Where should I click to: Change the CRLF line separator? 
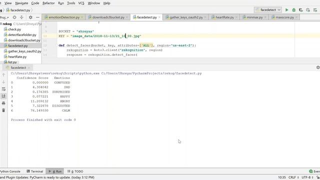(x=293, y=177)
